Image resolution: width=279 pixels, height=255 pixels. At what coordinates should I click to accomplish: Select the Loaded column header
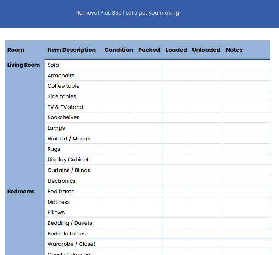pos(176,50)
